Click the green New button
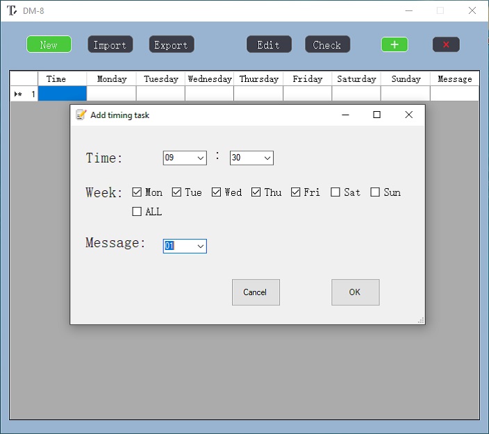The width and height of the screenshot is (489, 434). pyautogui.click(x=49, y=44)
